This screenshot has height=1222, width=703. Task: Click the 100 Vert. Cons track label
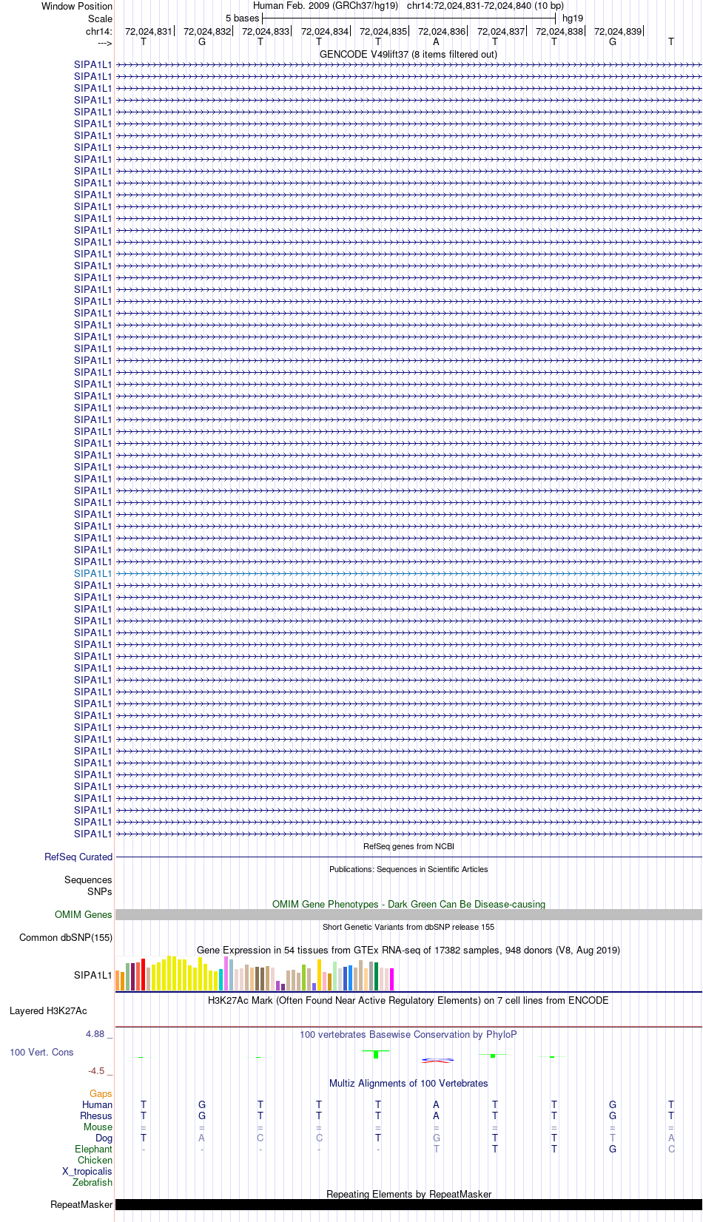pyautogui.click(x=41, y=1052)
